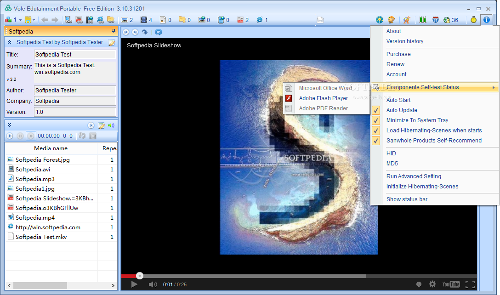Click the globe language letter icon
This screenshot has width=500, height=295.
[x=407, y=20]
